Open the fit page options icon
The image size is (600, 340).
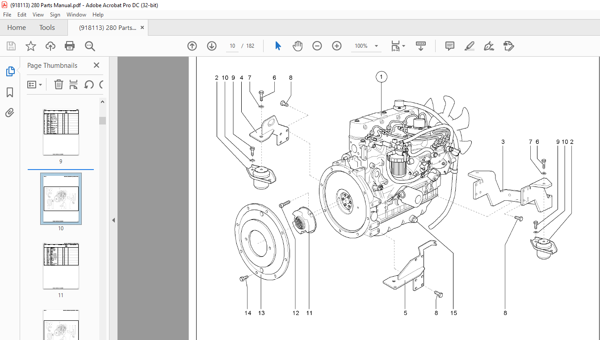coord(398,46)
